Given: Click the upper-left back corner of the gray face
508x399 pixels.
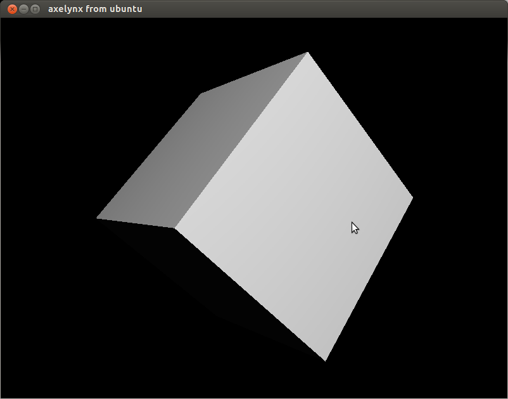Looking at the screenshot, I should 201,95.
